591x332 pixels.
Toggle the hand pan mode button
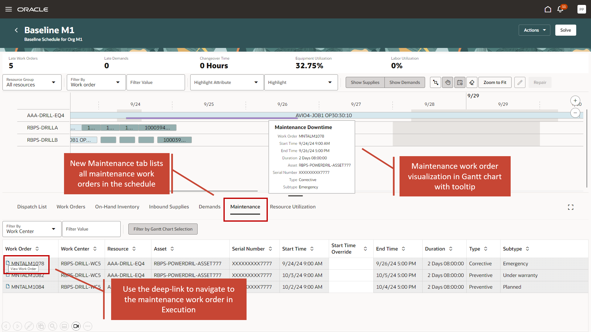point(448,82)
